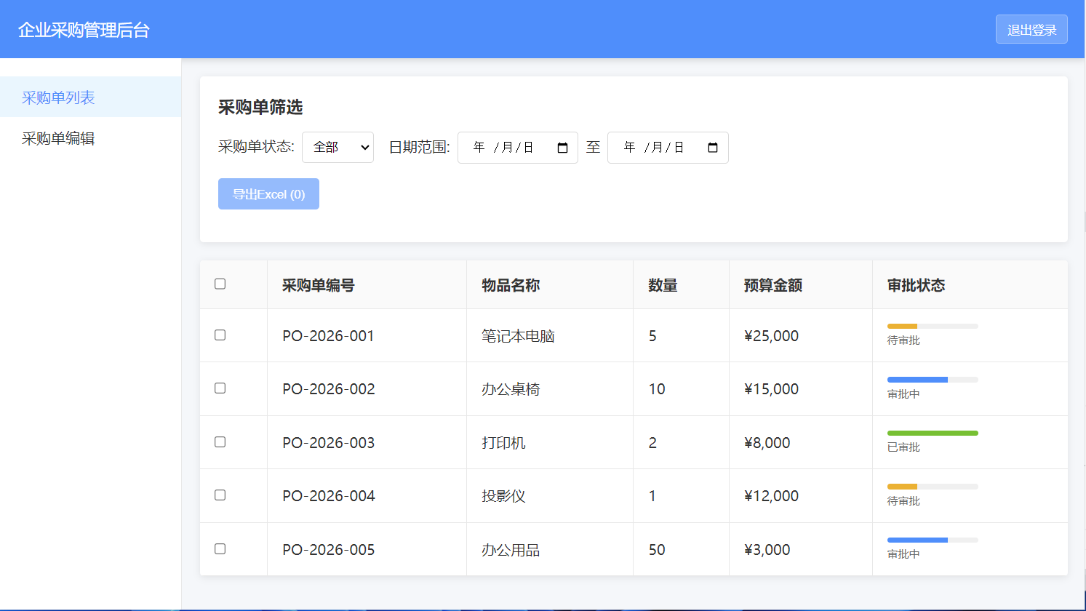The image size is (1086, 611).
Task: Open the start date calendar picker icon
Action: [x=562, y=148]
